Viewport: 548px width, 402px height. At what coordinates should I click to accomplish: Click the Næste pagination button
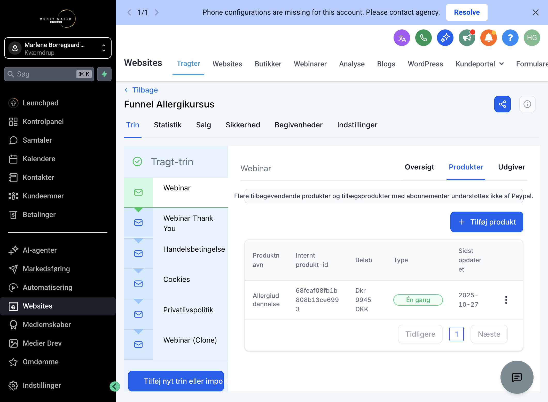click(489, 334)
